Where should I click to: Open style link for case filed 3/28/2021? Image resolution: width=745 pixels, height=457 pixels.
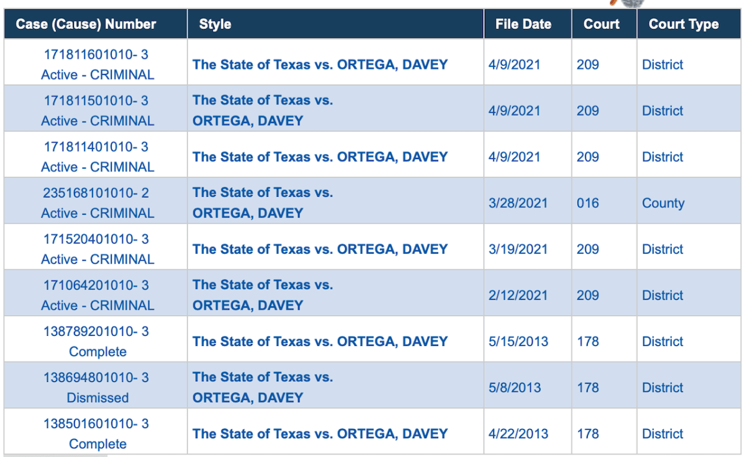point(263,202)
